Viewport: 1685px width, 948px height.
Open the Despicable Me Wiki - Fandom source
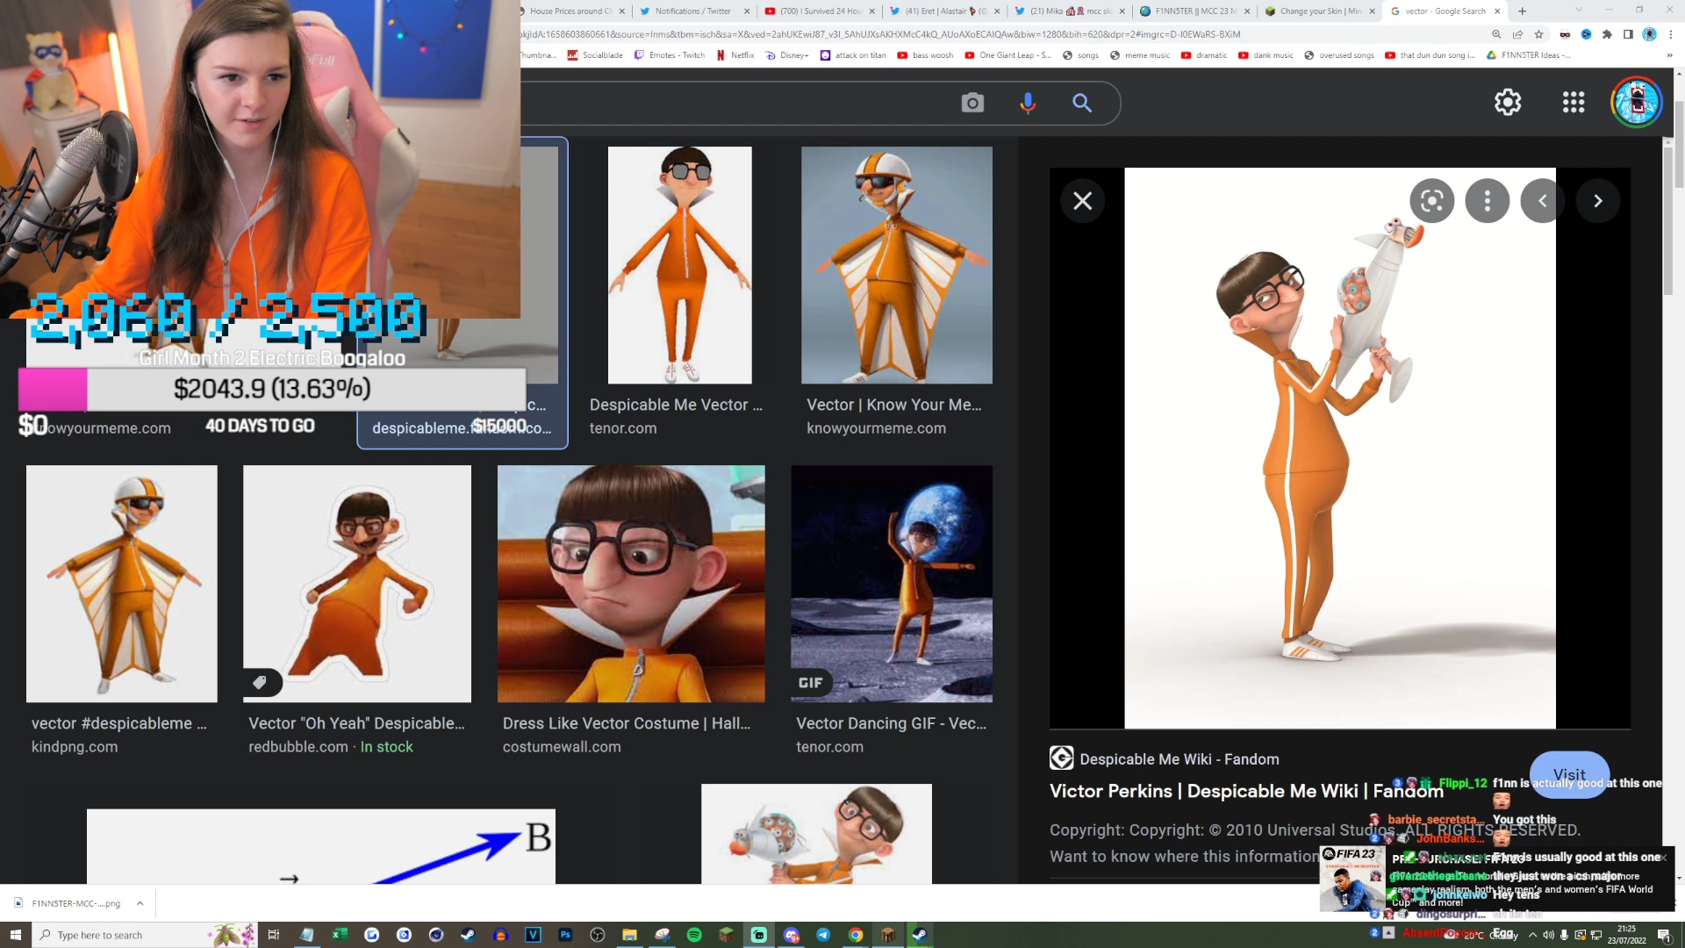tap(1165, 758)
